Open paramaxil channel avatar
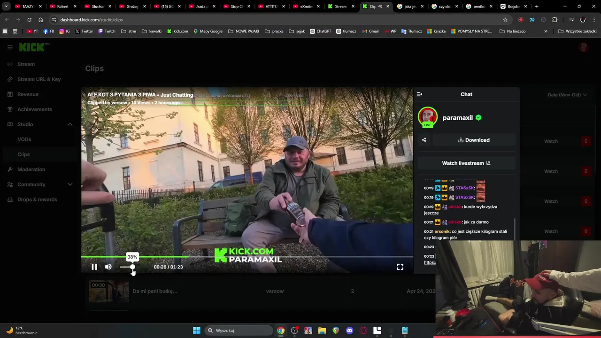The height and width of the screenshot is (338, 601). coord(428,117)
